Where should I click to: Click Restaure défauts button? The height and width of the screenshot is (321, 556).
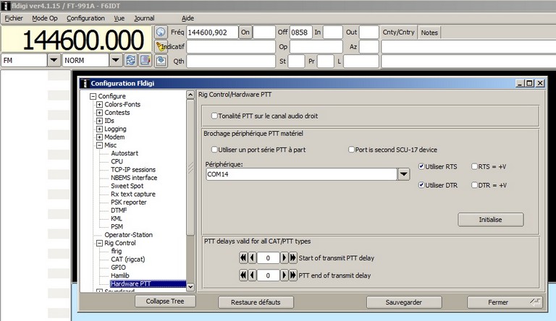point(256,302)
